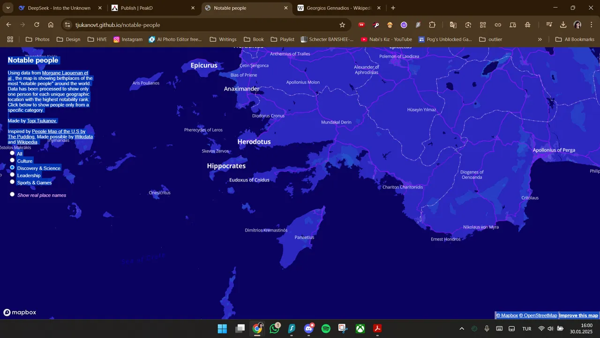Open the HIVE bookmark folder
This screenshot has height=338, width=600.
[97, 39]
